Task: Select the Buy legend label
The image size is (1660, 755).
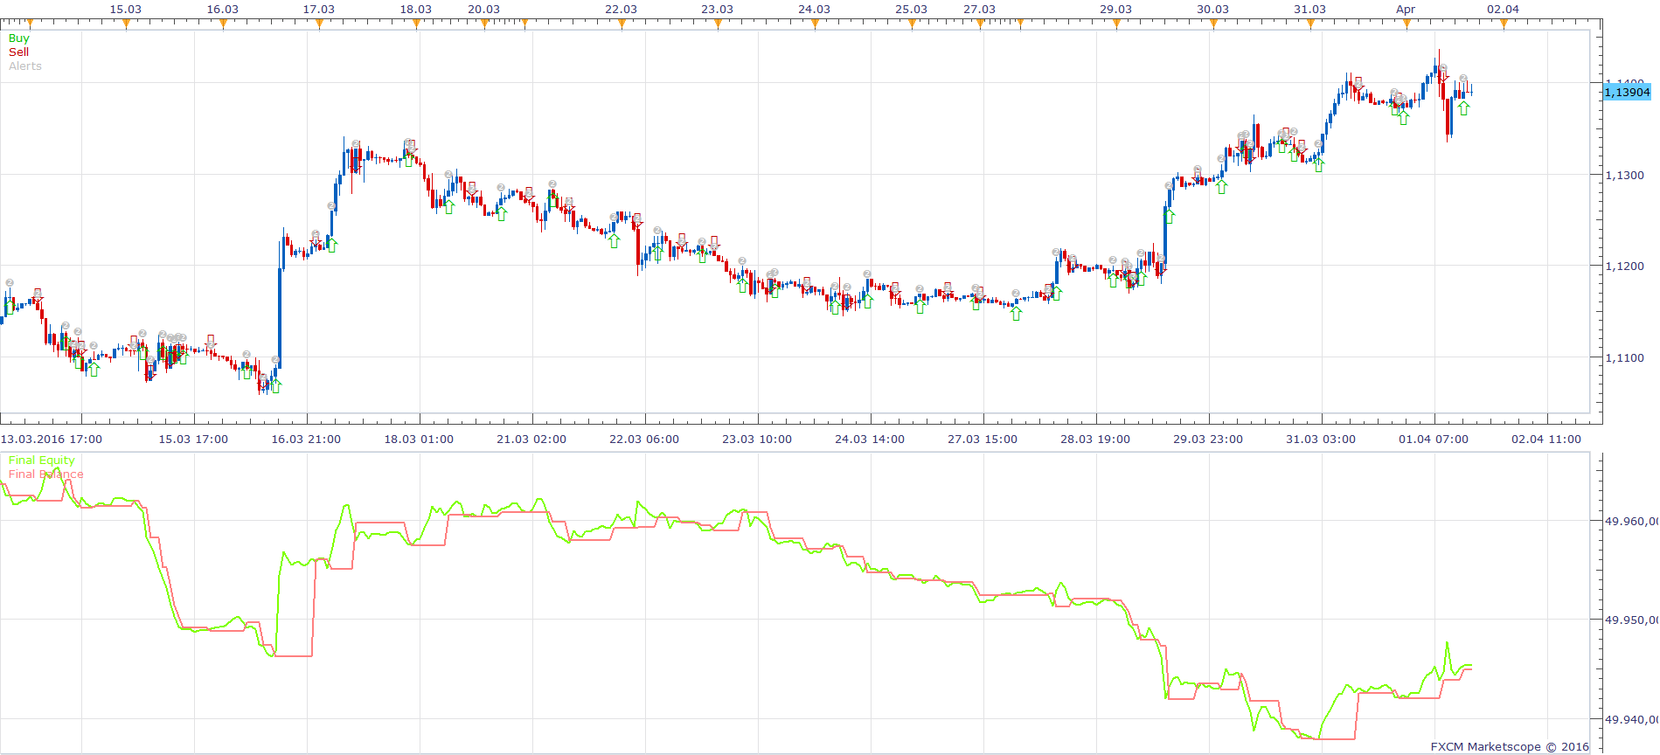Action: point(18,38)
